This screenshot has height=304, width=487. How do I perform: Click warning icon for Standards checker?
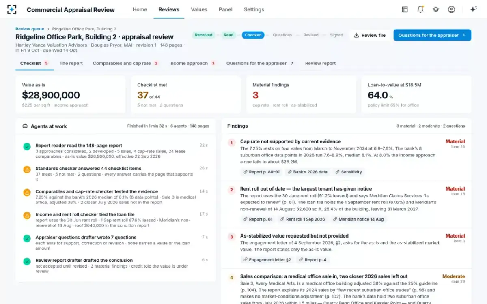pos(27,169)
